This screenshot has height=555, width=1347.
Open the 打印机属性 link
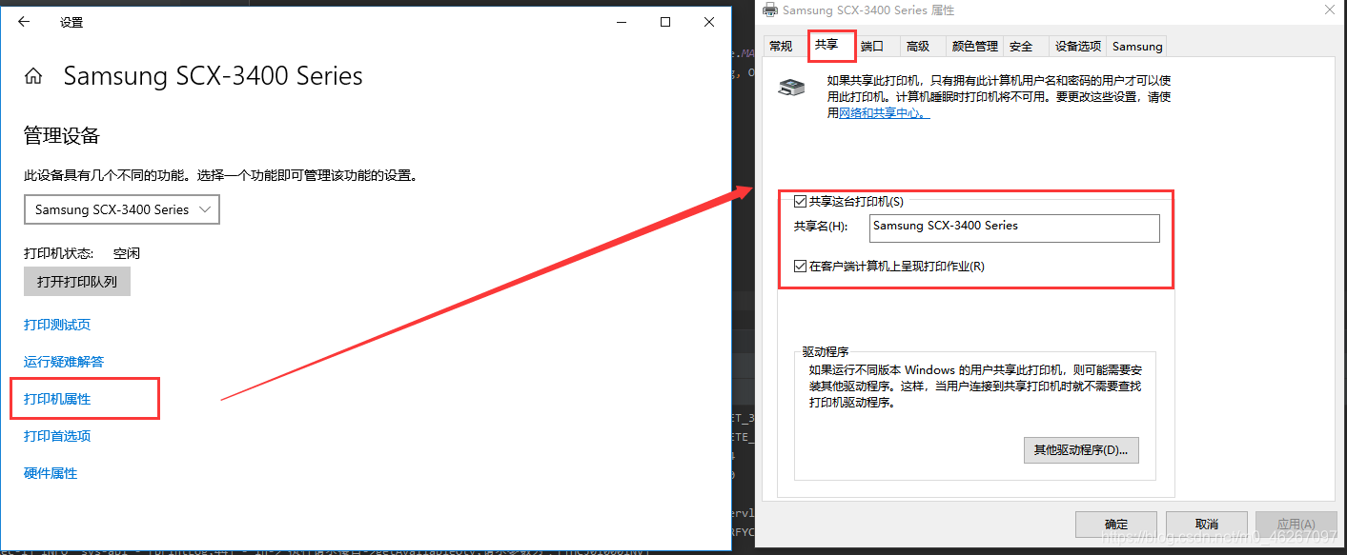pyautogui.click(x=57, y=399)
